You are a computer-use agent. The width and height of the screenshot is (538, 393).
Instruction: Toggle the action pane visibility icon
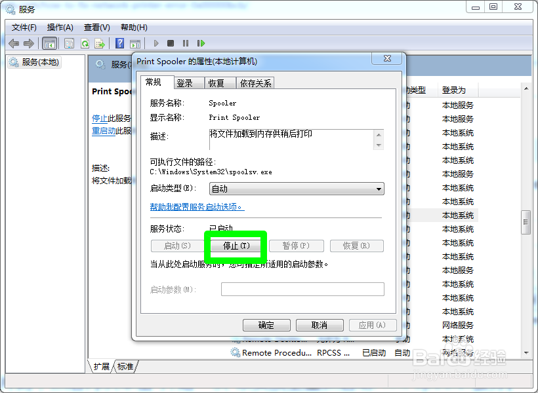click(136, 43)
